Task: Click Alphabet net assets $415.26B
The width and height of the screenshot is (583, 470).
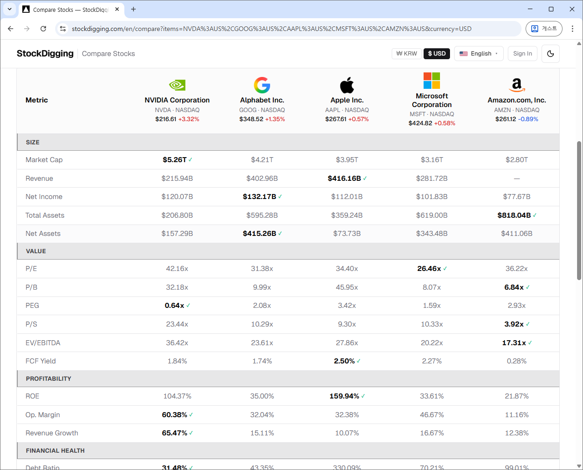Action: point(260,234)
